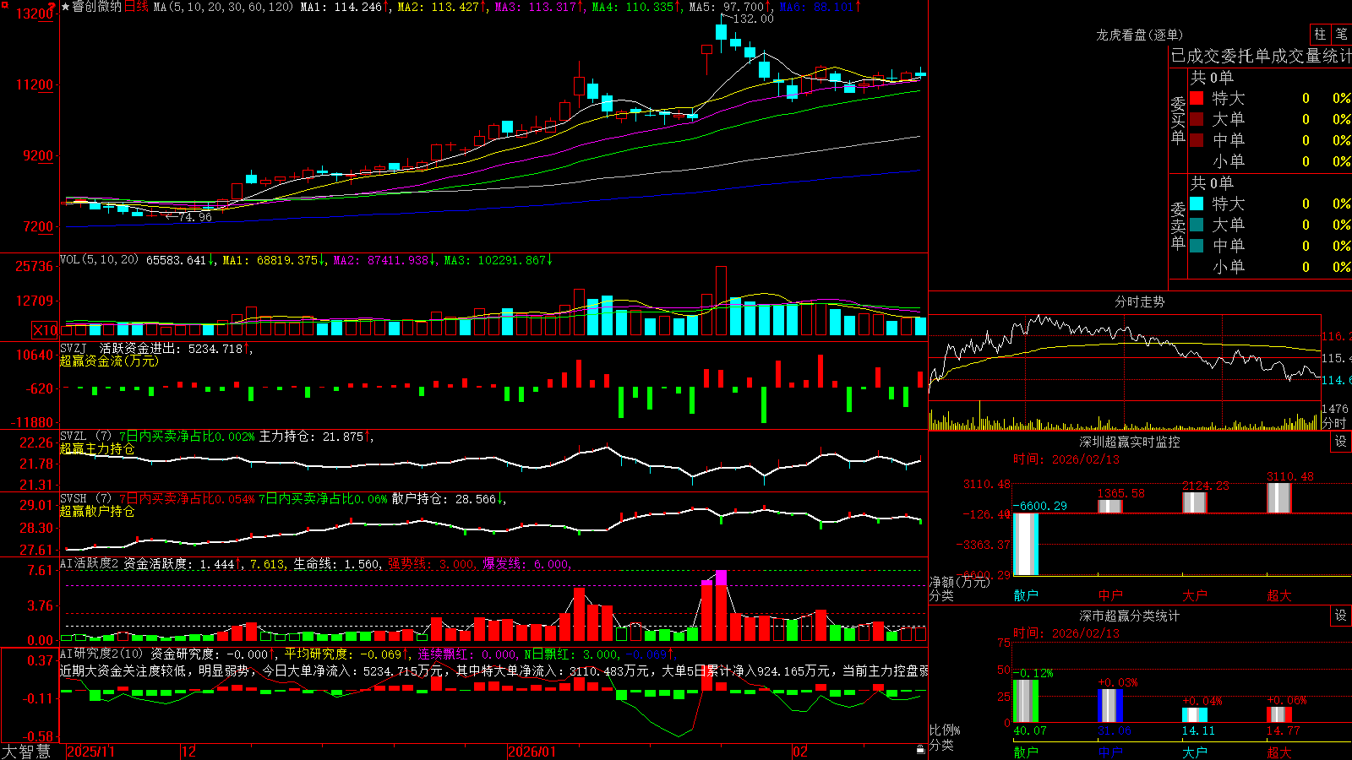Click the 大智慧 logo in the corner
The width and height of the screenshot is (1352, 760).
tap(27, 751)
